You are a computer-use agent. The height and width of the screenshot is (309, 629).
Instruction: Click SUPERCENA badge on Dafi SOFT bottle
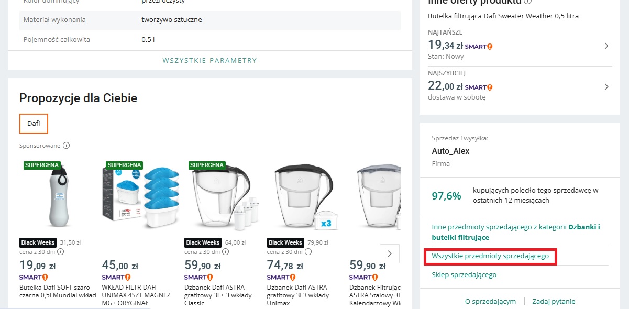42,165
